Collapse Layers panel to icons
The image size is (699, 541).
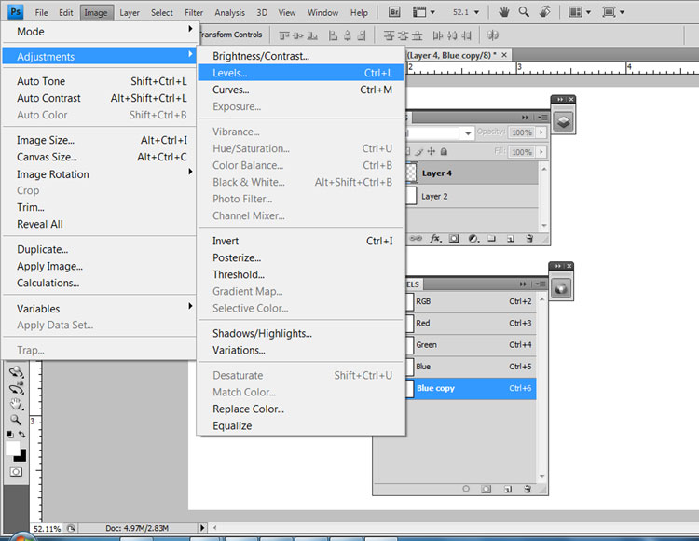525,118
